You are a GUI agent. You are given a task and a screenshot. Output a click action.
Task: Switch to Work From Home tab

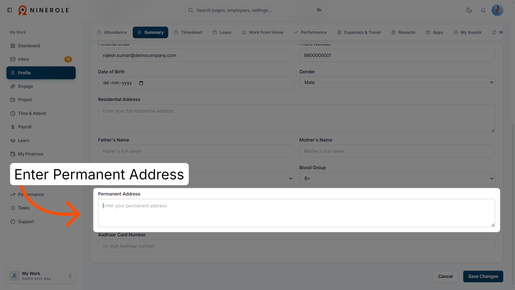(x=263, y=32)
